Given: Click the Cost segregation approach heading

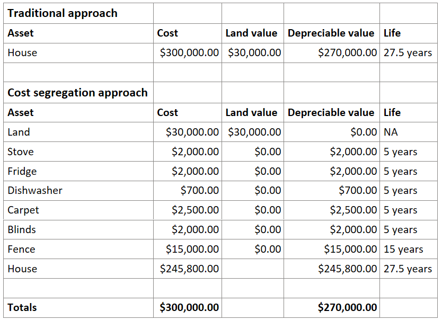Looking at the screenshot, I should [x=78, y=93].
